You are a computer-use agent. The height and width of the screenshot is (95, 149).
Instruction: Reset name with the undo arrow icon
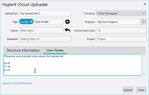click(67, 30)
